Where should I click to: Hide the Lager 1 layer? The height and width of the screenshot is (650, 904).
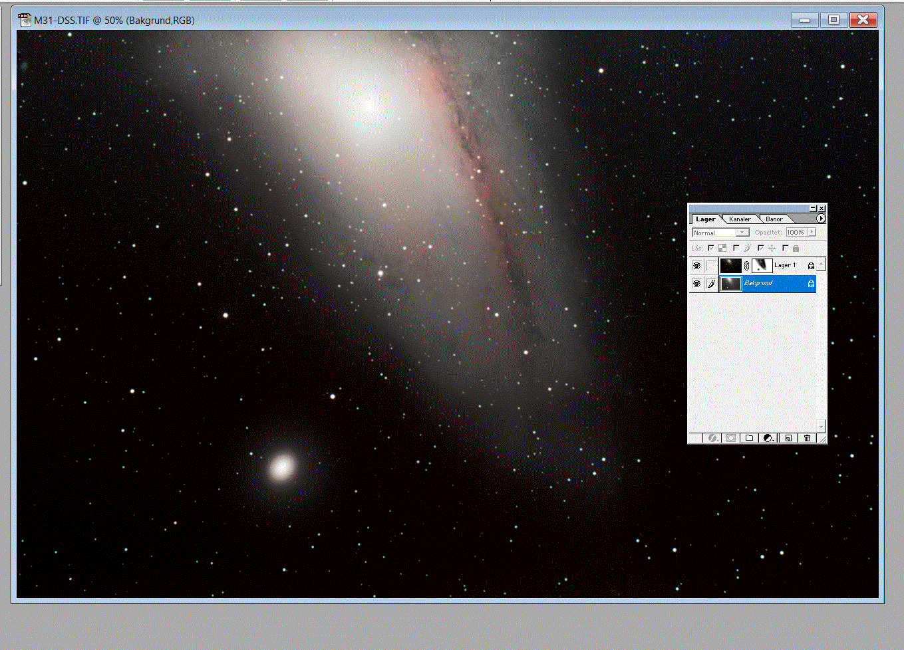pyautogui.click(x=696, y=266)
